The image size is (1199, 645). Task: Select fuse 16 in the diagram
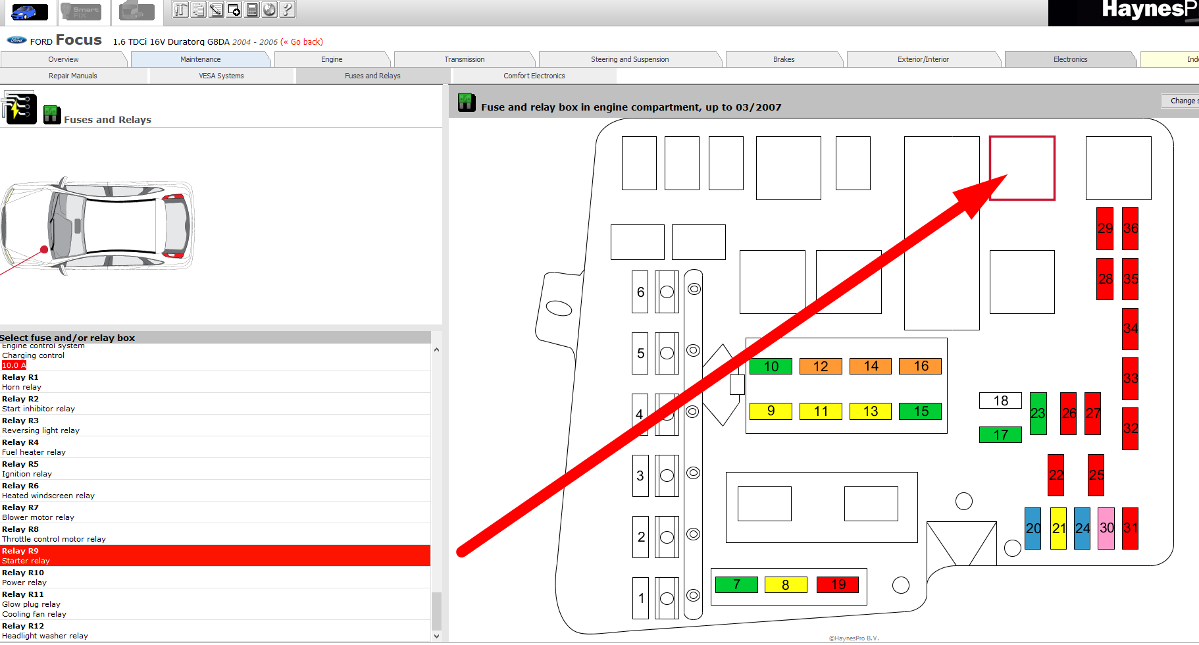coord(921,366)
